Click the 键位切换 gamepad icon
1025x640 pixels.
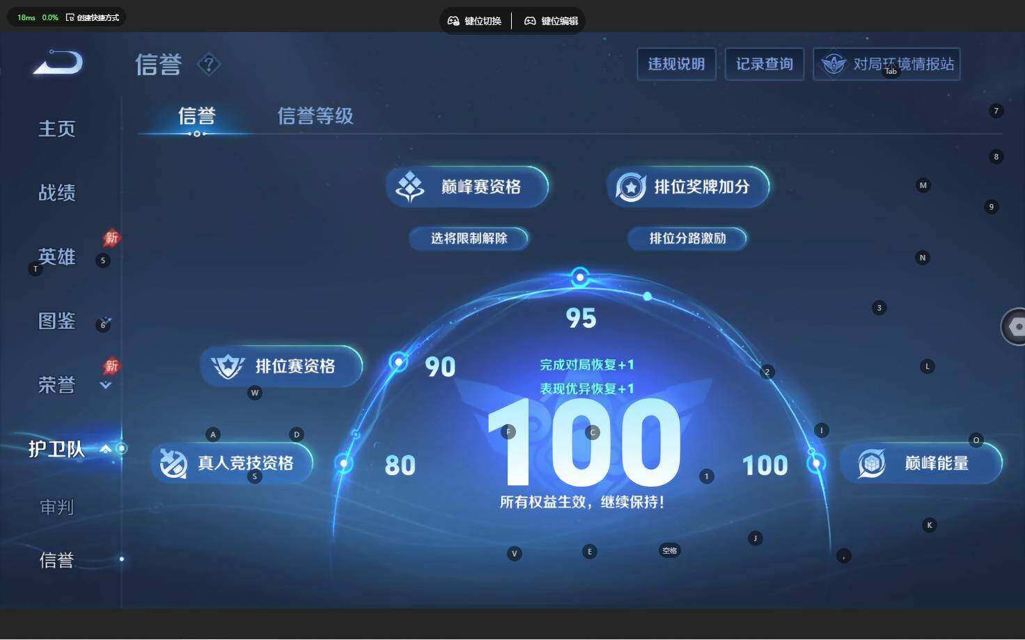click(453, 21)
